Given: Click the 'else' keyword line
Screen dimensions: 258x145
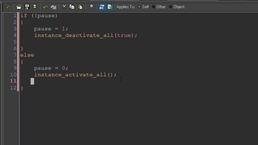Looking at the screenshot, I should [x=27, y=55].
